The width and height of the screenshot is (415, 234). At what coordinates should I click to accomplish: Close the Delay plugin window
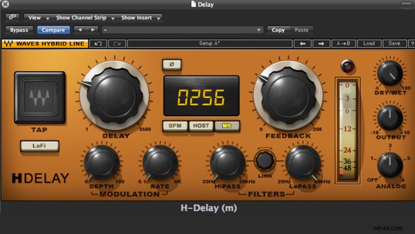(x=5, y=4)
